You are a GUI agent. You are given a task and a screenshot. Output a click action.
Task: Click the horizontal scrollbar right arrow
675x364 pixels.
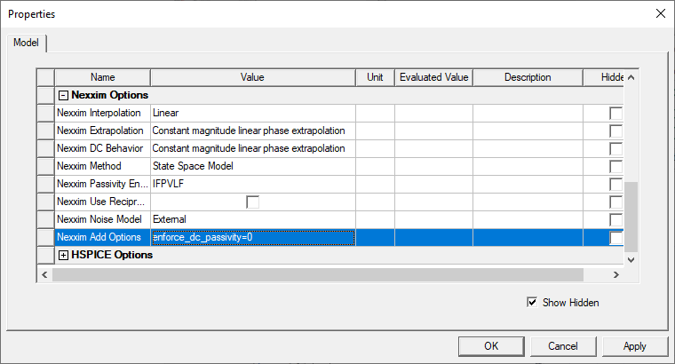(x=616, y=274)
